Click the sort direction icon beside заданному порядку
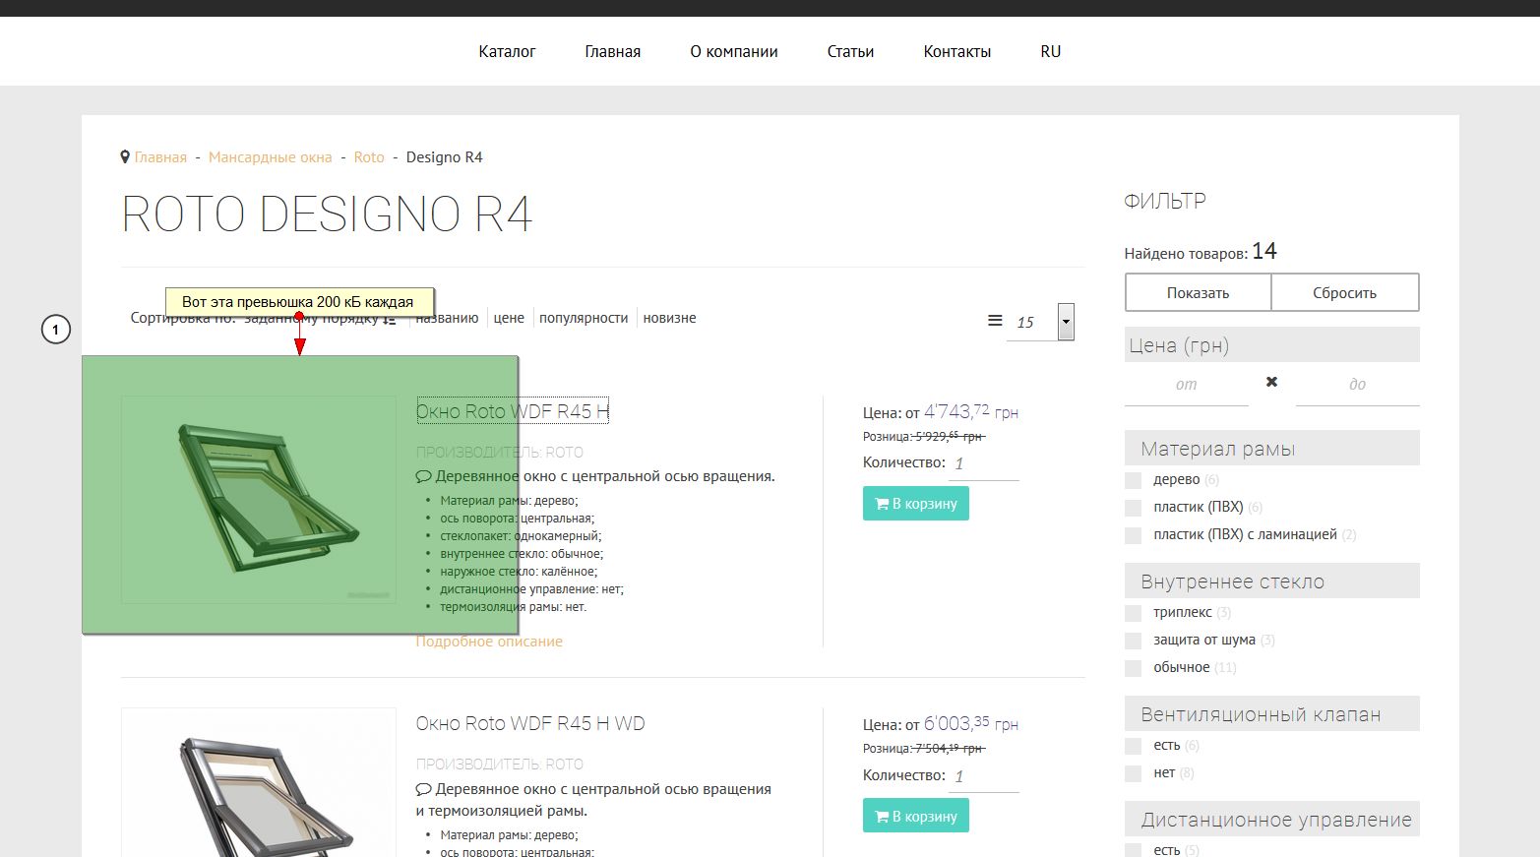The image size is (1540, 857). click(390, 319)
